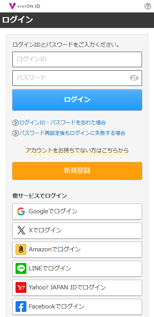Open ログインID・パスワードを忘れた場合 link
Image resolution: width=154 pixels, height=317 pixels.
pyautogui.click(x=62, y=122)
